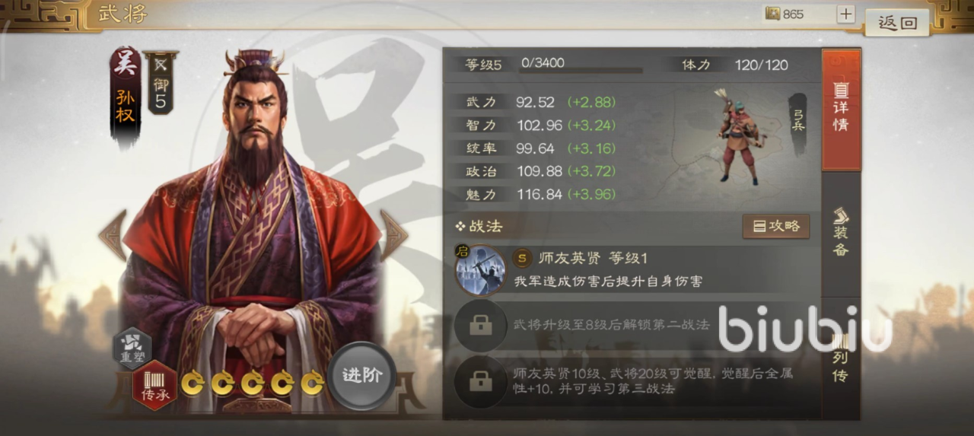The height and width of the screenshot is (436, 974).
Task: Click the 返回 back button
Action: click(x=898, y=22)
